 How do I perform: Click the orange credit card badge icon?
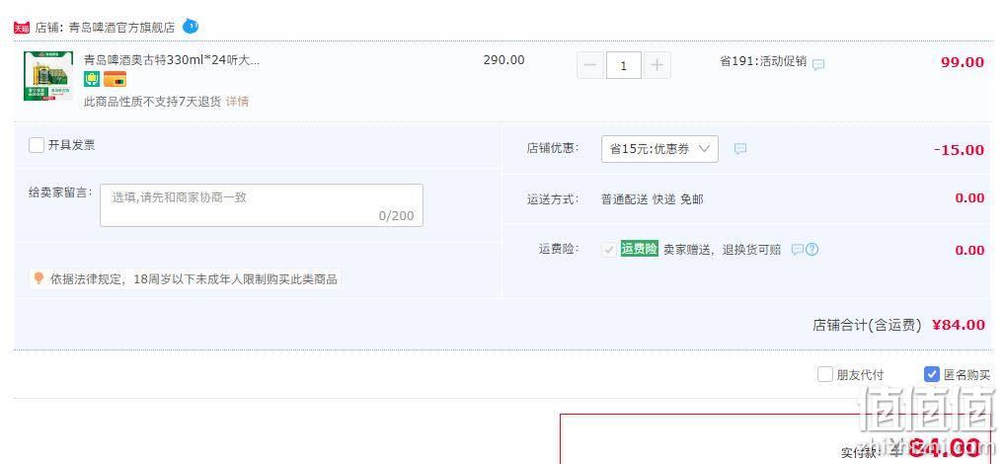115,79
